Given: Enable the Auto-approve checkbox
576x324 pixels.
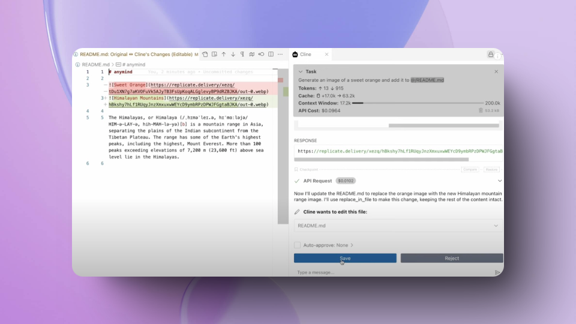Looking at the screenshot, I should [297, 245].
